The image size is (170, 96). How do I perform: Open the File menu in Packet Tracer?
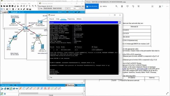(x=2, y=3)
